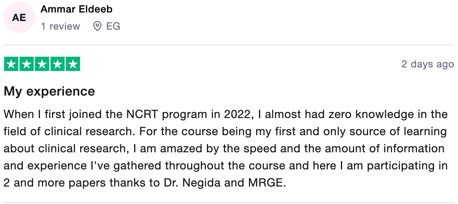Image resolution: width=458 pixels, height=204 pixels.
Task: Open Ammar Eldeeb's profile name
Action: click(76, 9)
